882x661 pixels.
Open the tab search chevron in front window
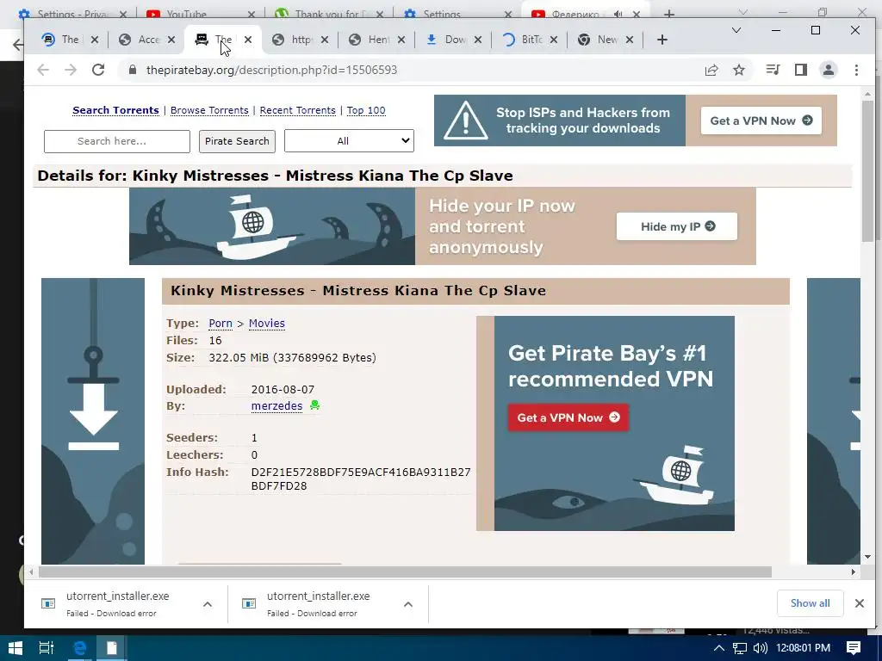click(736, 30)
